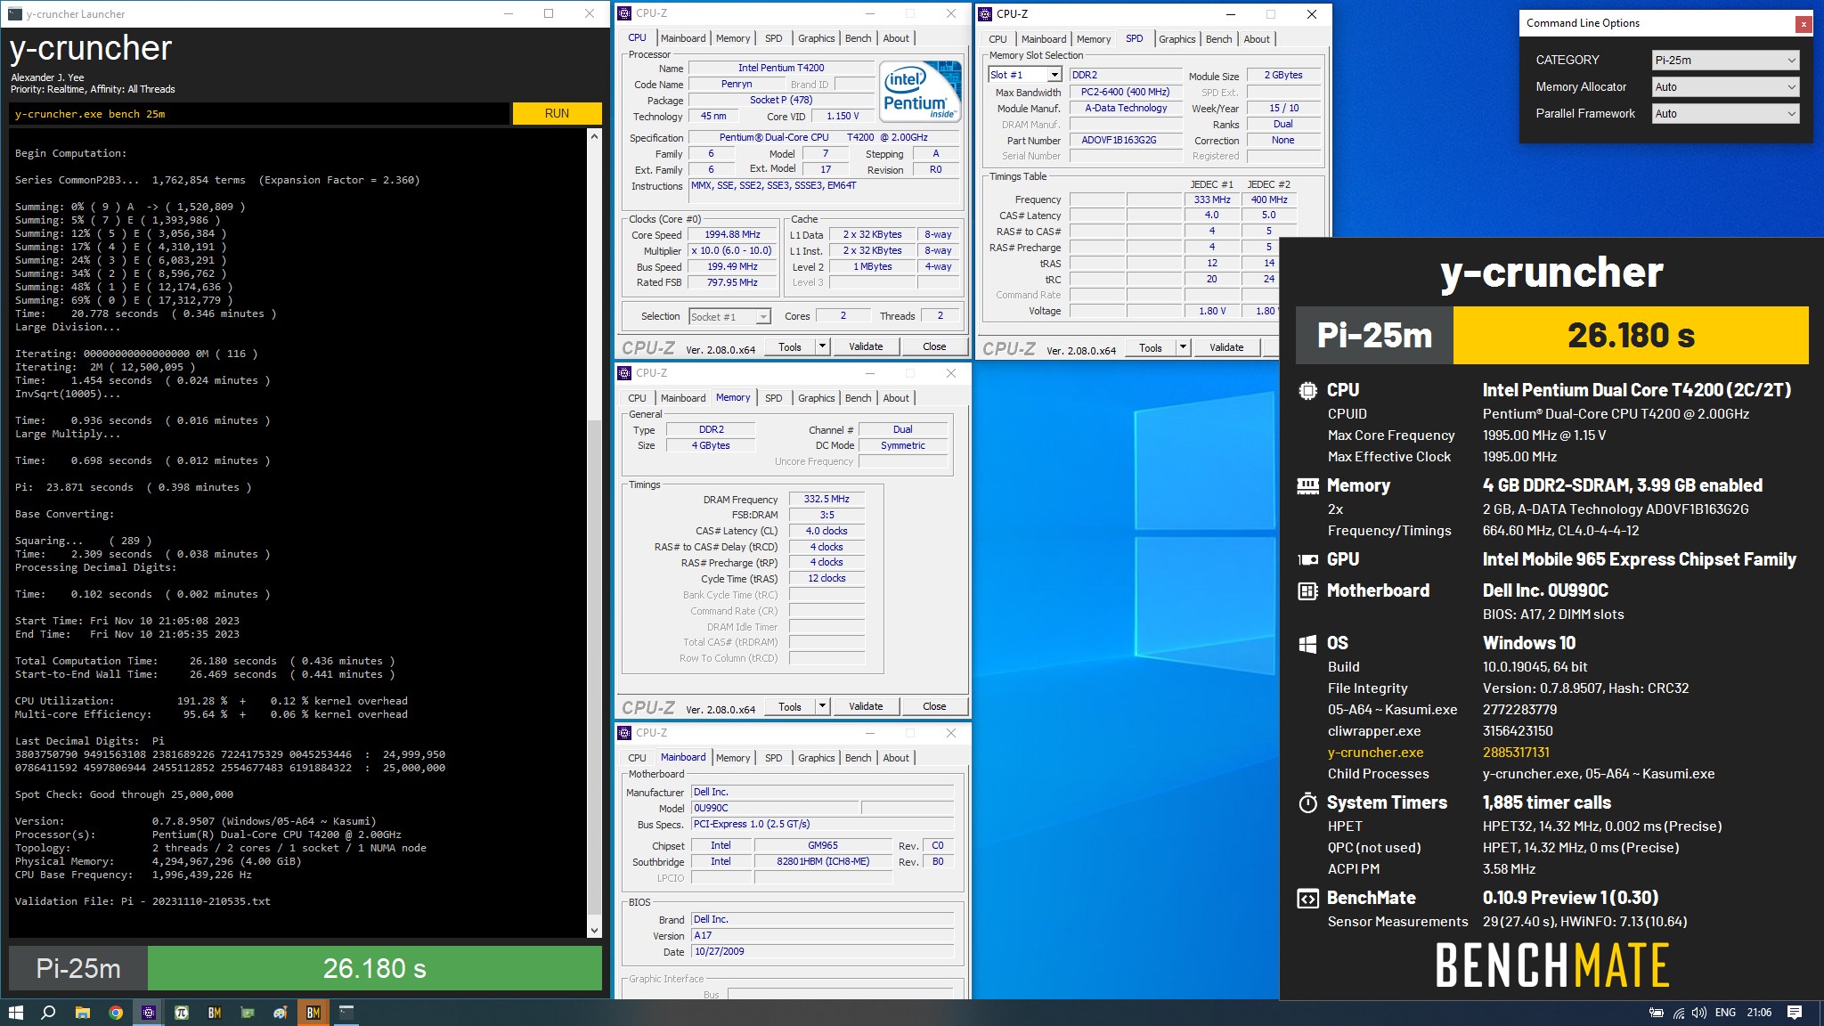The width and height of the screenshot is (1824, 1026).
Task: Click the BIOS Date 10/27/2009 field
Action: 823,951
